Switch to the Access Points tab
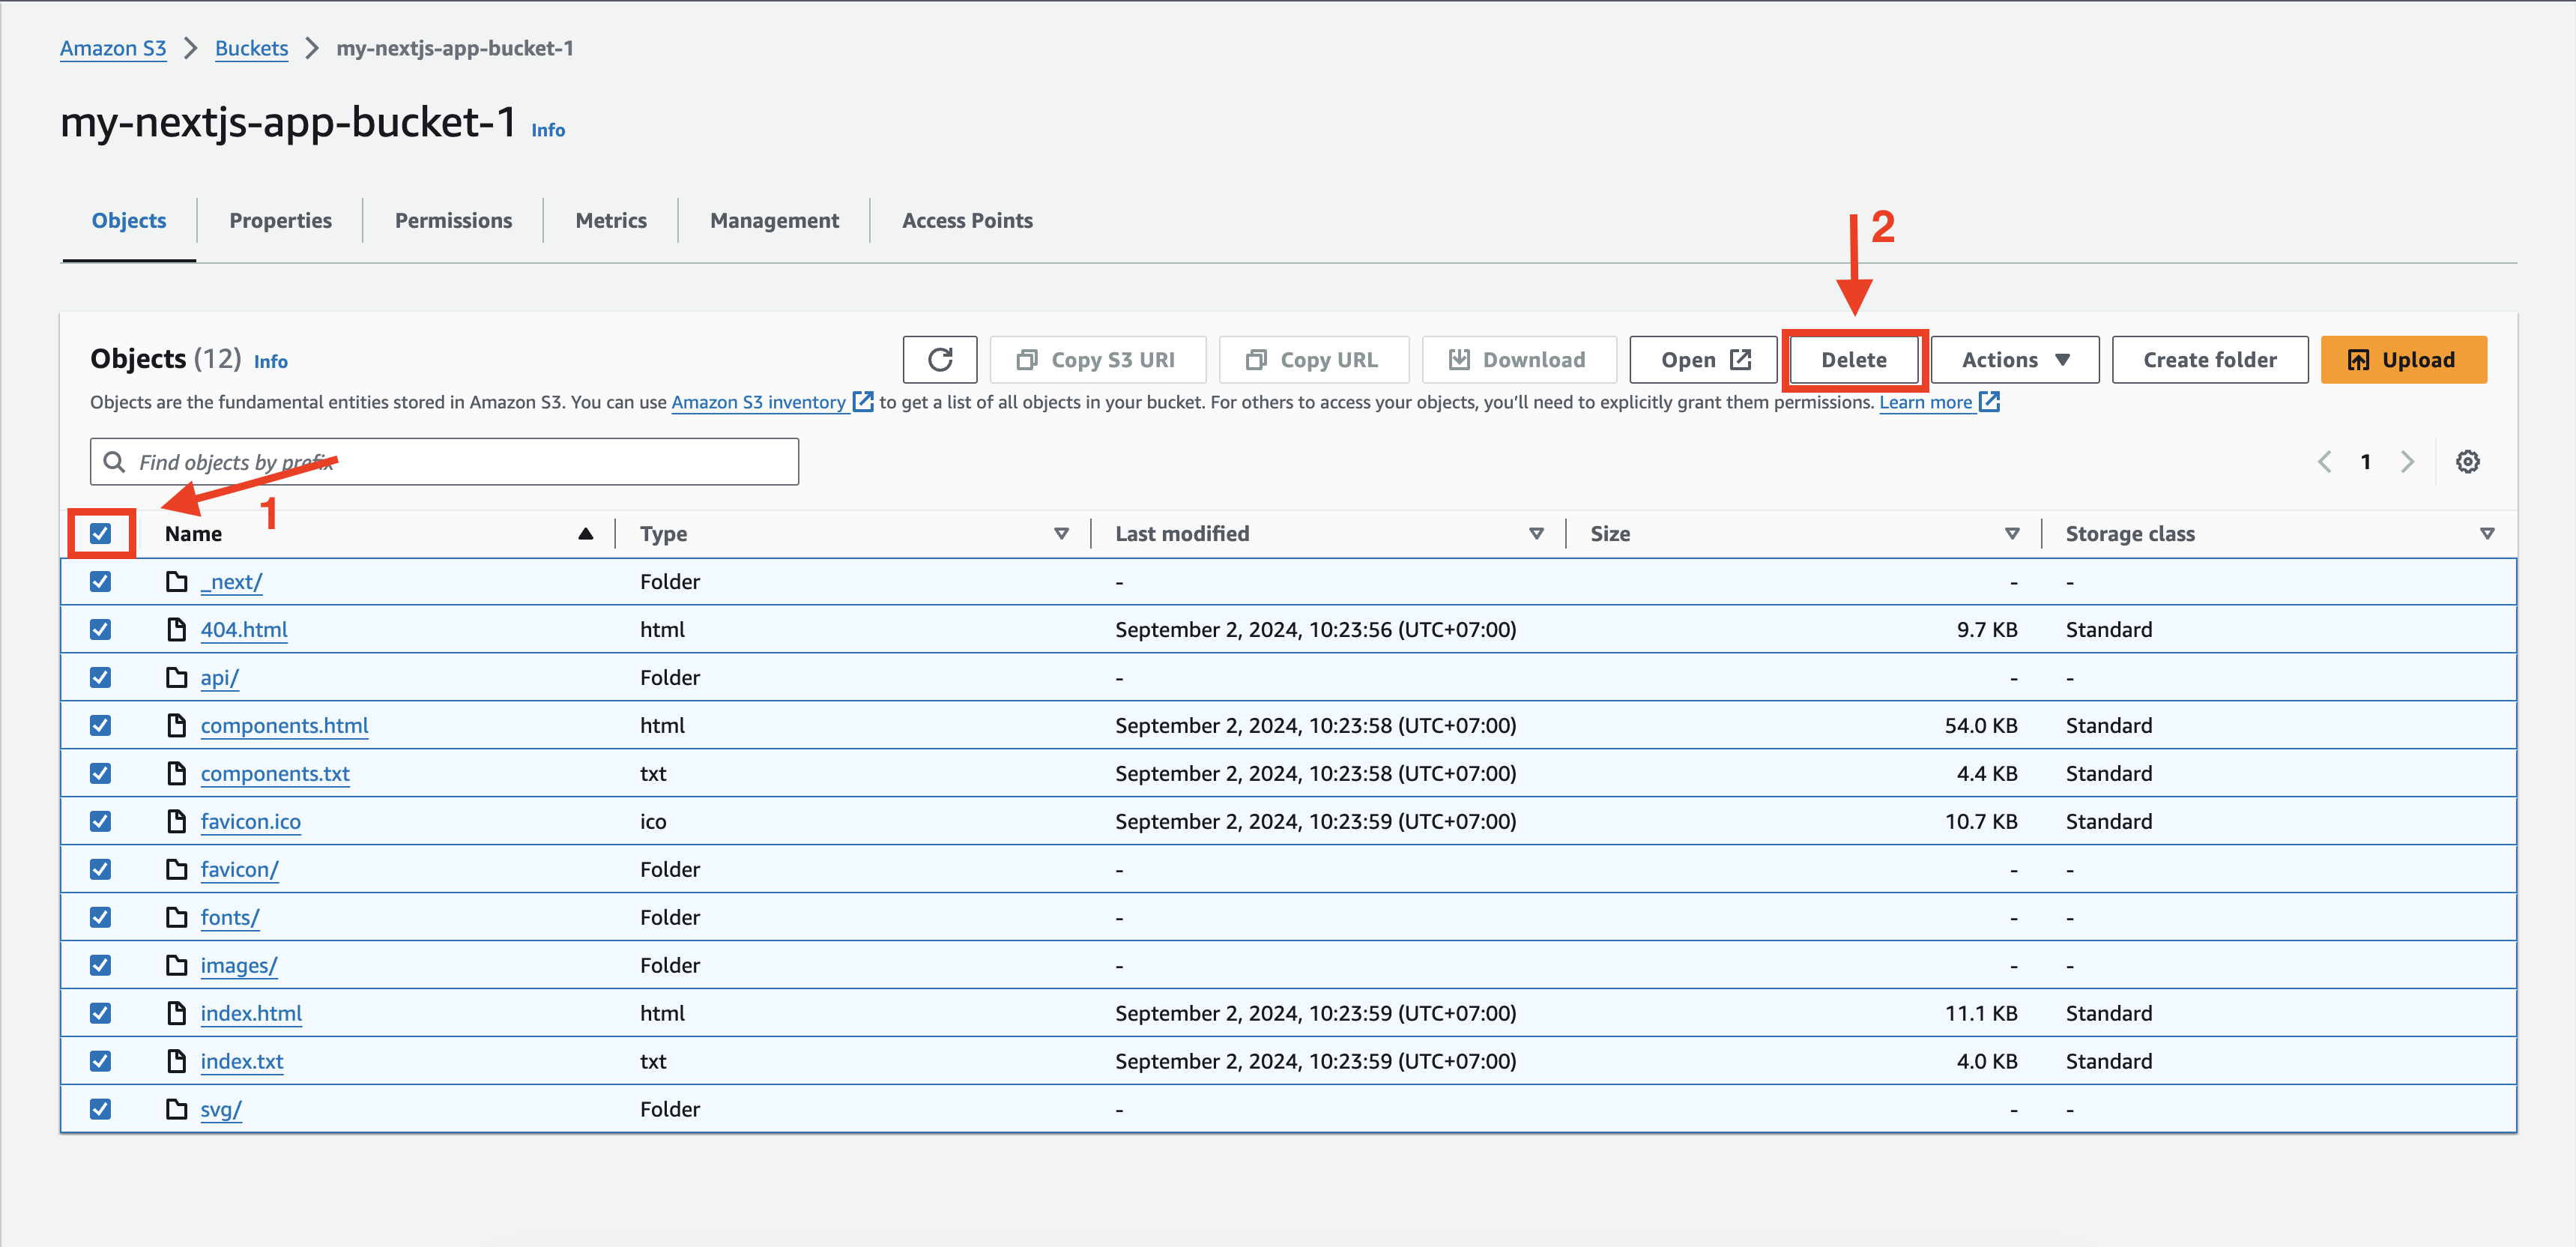Image resolution: width=2576 pixels, height=1247 pixels. click(967, 221)
